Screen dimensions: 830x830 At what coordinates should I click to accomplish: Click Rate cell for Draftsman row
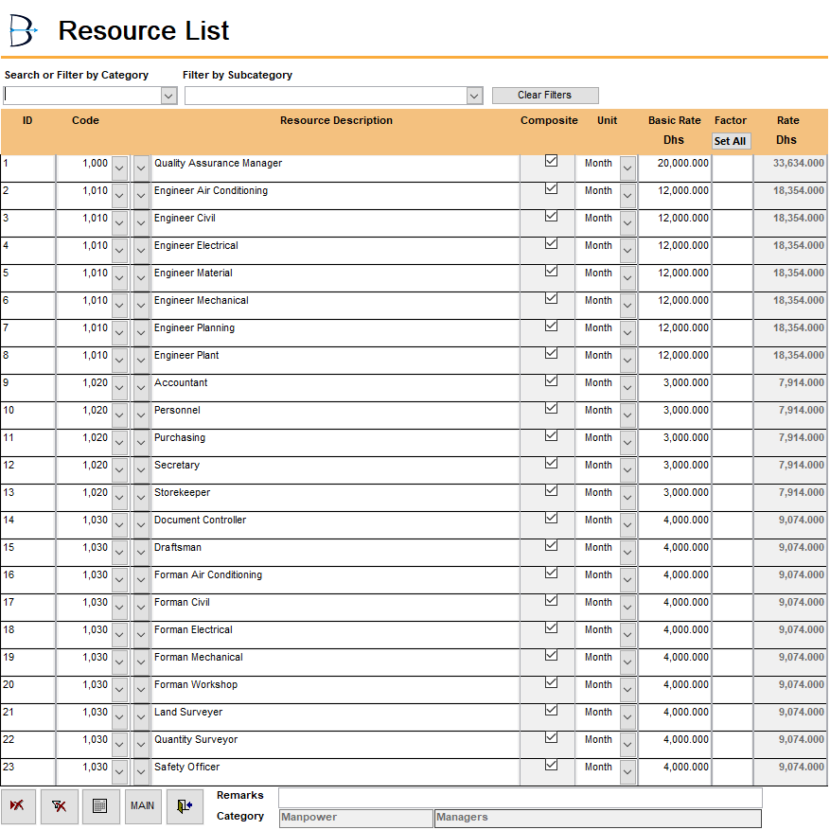coord(791,553)
